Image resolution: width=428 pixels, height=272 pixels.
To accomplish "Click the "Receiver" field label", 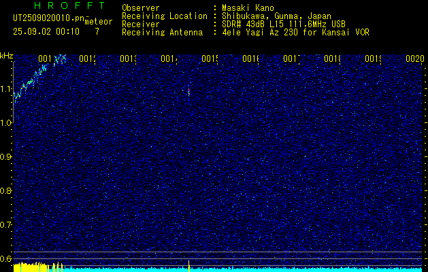I will [141, 24].
